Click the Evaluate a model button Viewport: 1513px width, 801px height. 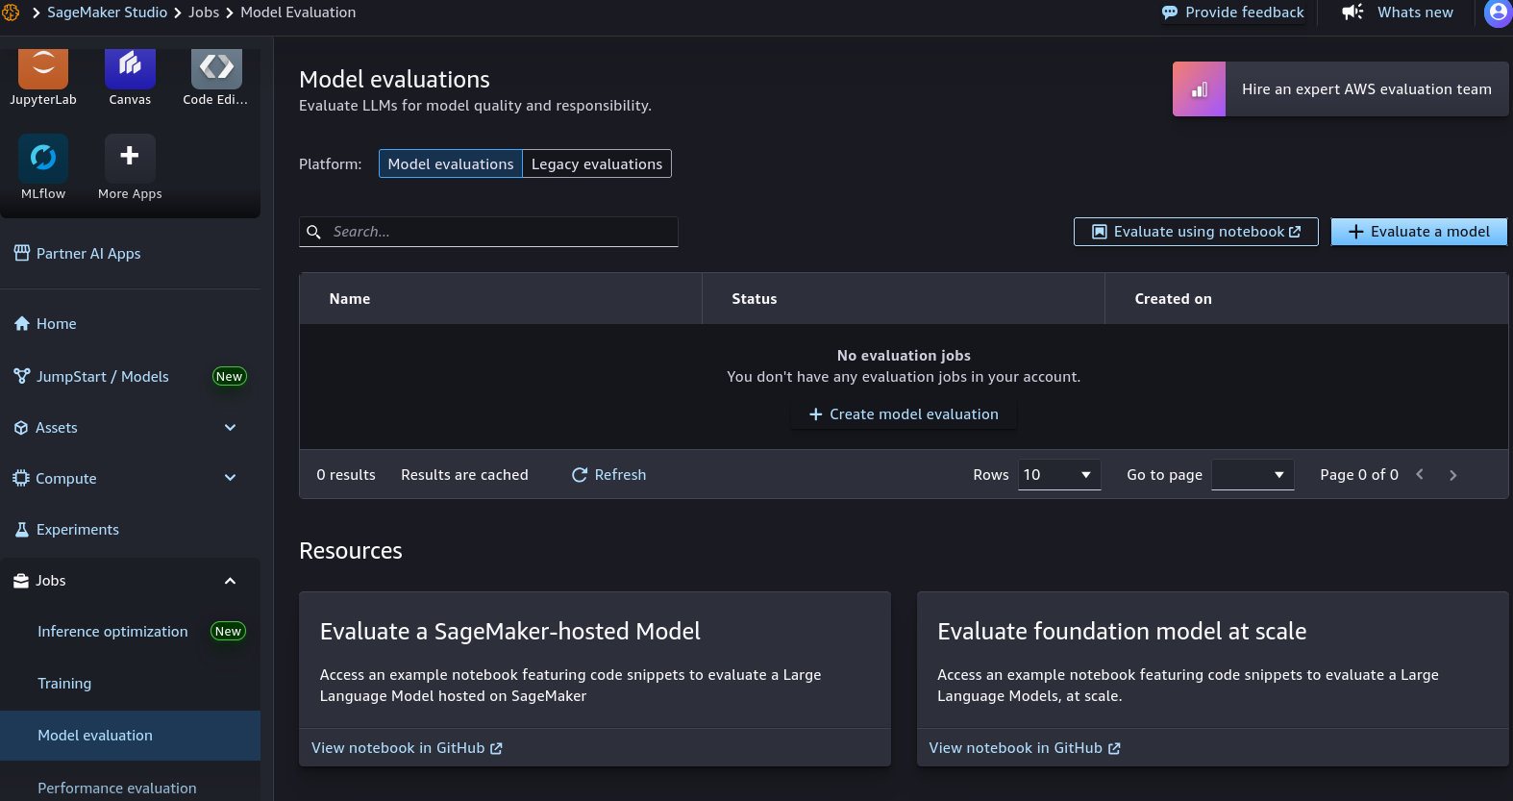click(1419, 232)
